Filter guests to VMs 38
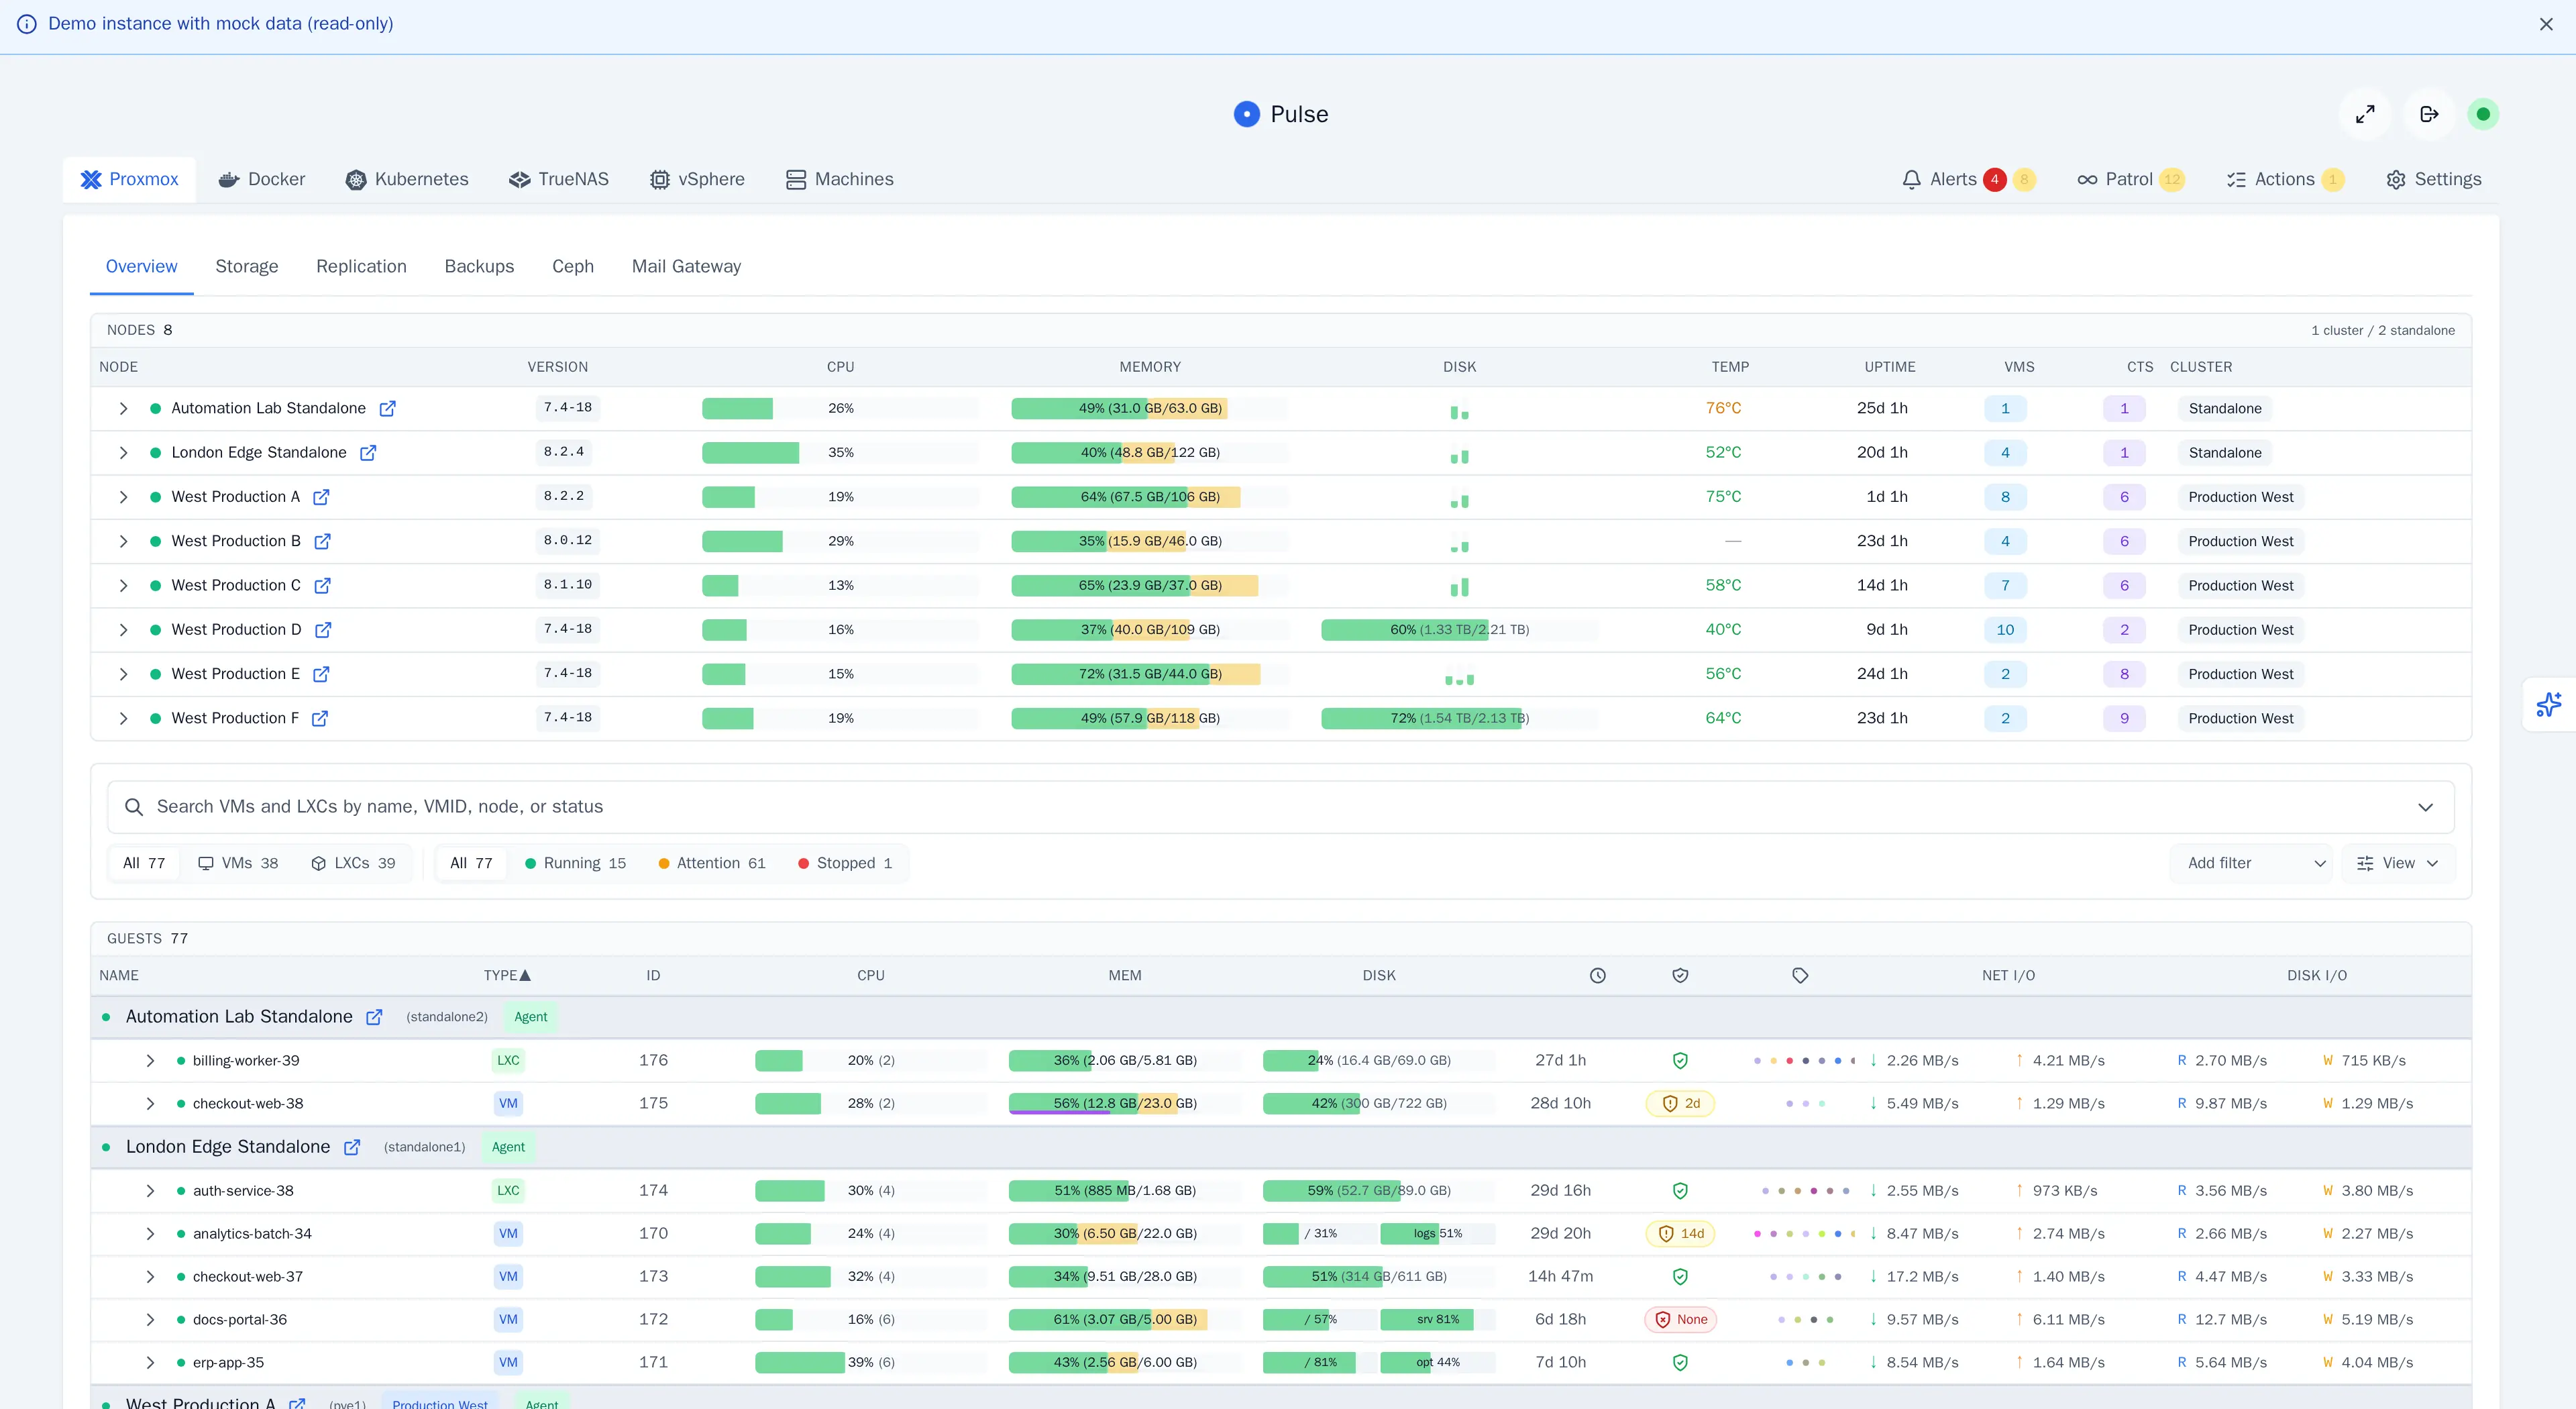This screenshot has height=1409, width=2576. pyautogui.click(x=238, y=863)
